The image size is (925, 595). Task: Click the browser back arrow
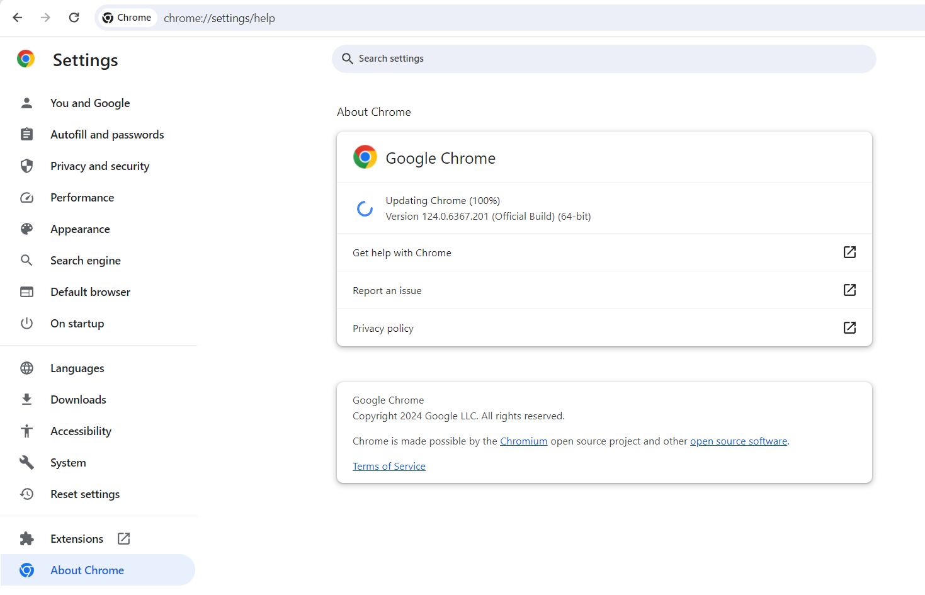(18, 18)
